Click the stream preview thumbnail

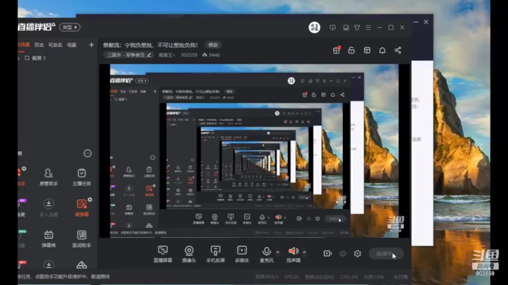(255, 151)
